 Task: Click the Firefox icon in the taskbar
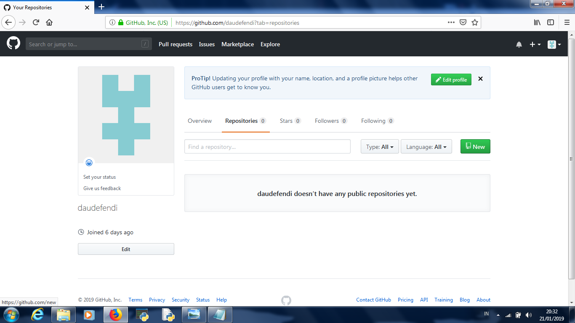tap(115, 314)
